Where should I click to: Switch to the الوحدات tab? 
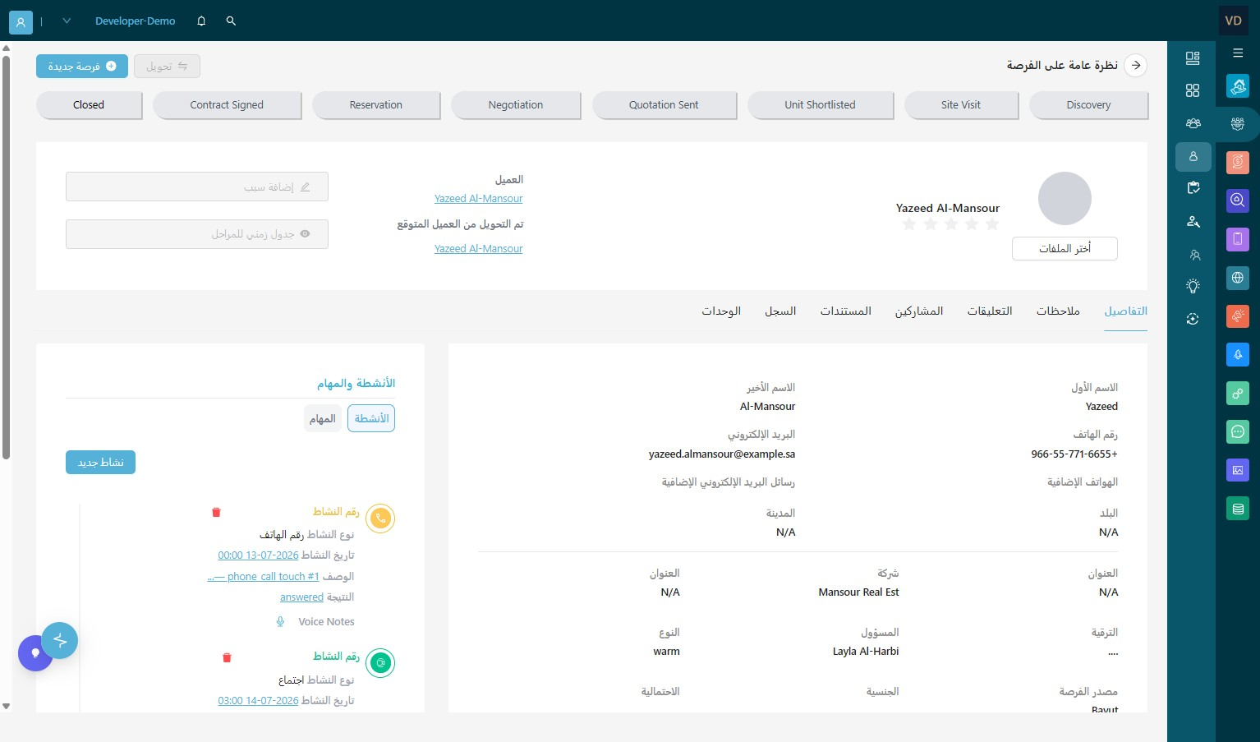click(x=721, y=311)
